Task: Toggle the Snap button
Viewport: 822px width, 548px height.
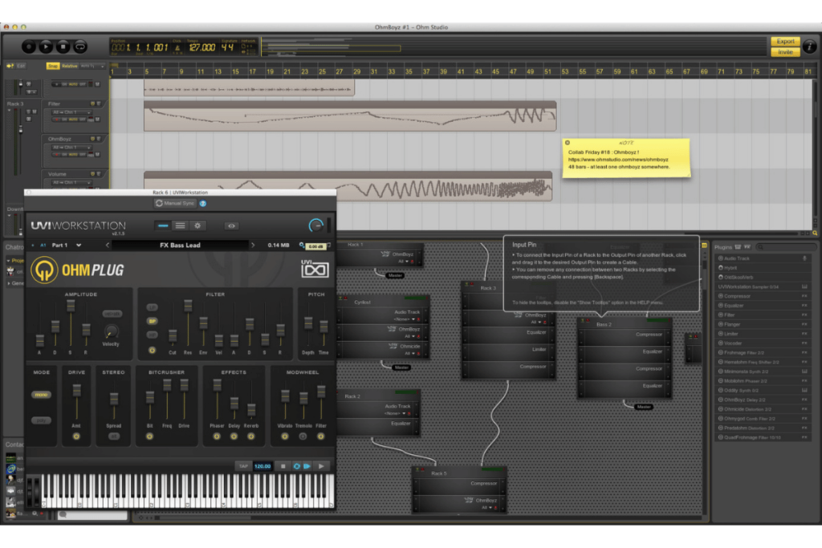Action: click(x=53, y=66)
